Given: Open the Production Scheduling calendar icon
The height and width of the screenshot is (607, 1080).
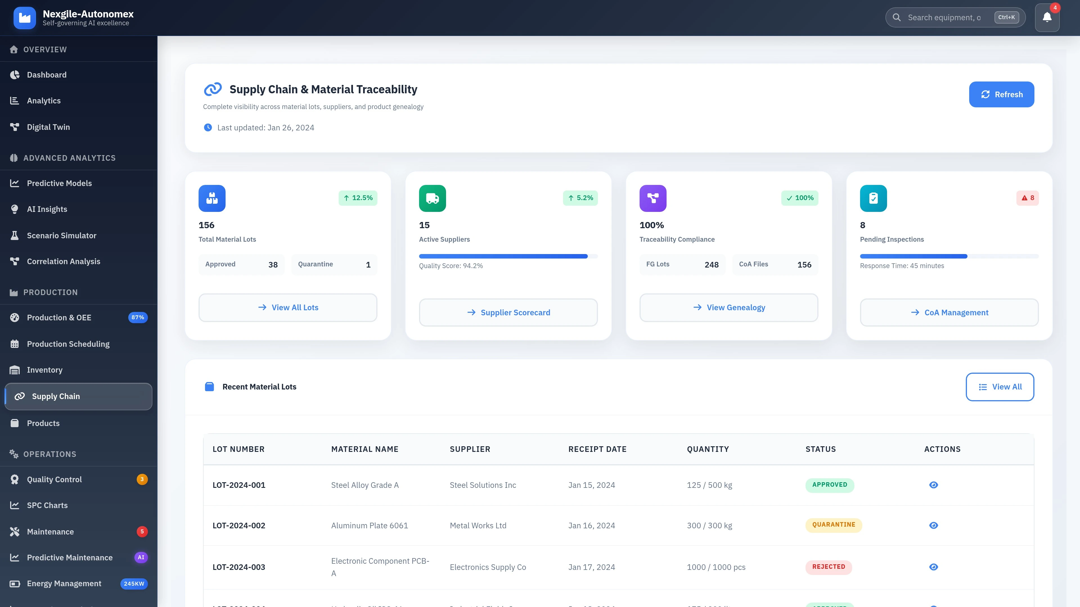Looking at the screenshot, I should (14, 344).
